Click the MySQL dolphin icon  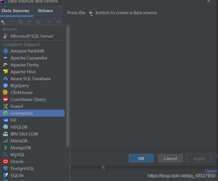coord(6,154)
